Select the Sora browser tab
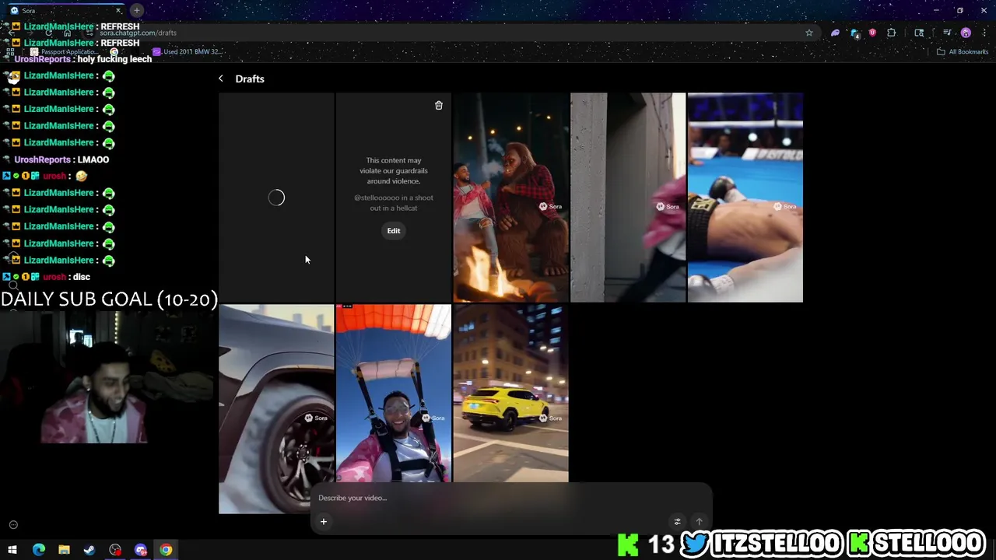This screenshot has height=560, width=996. (x=64, y=10)
